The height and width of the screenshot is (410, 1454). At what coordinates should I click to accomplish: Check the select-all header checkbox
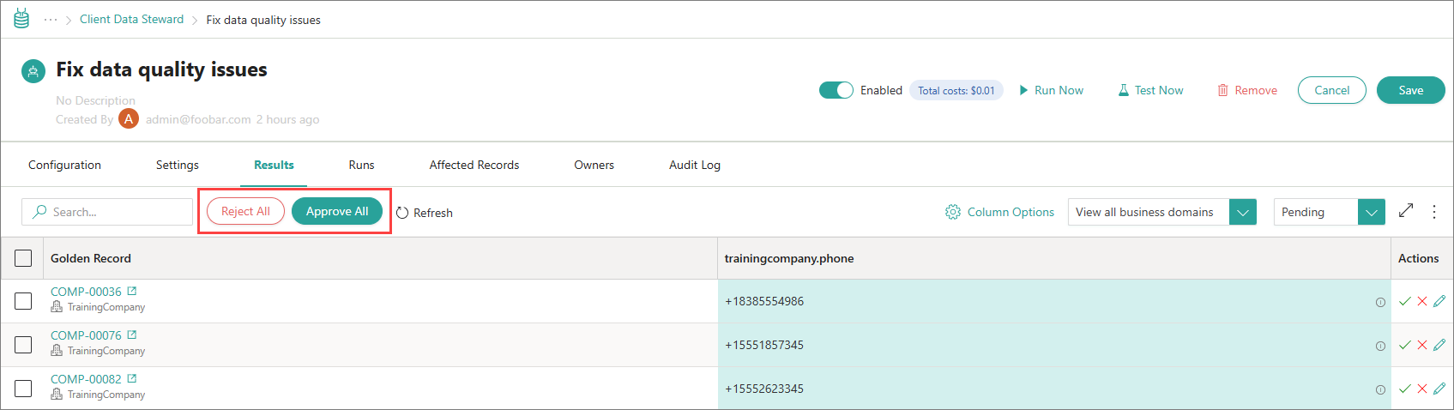[23, 258]
